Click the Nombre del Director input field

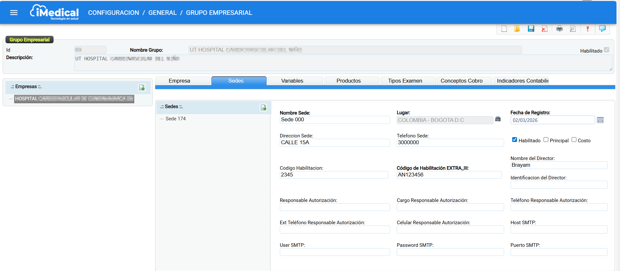coord(559,165)
